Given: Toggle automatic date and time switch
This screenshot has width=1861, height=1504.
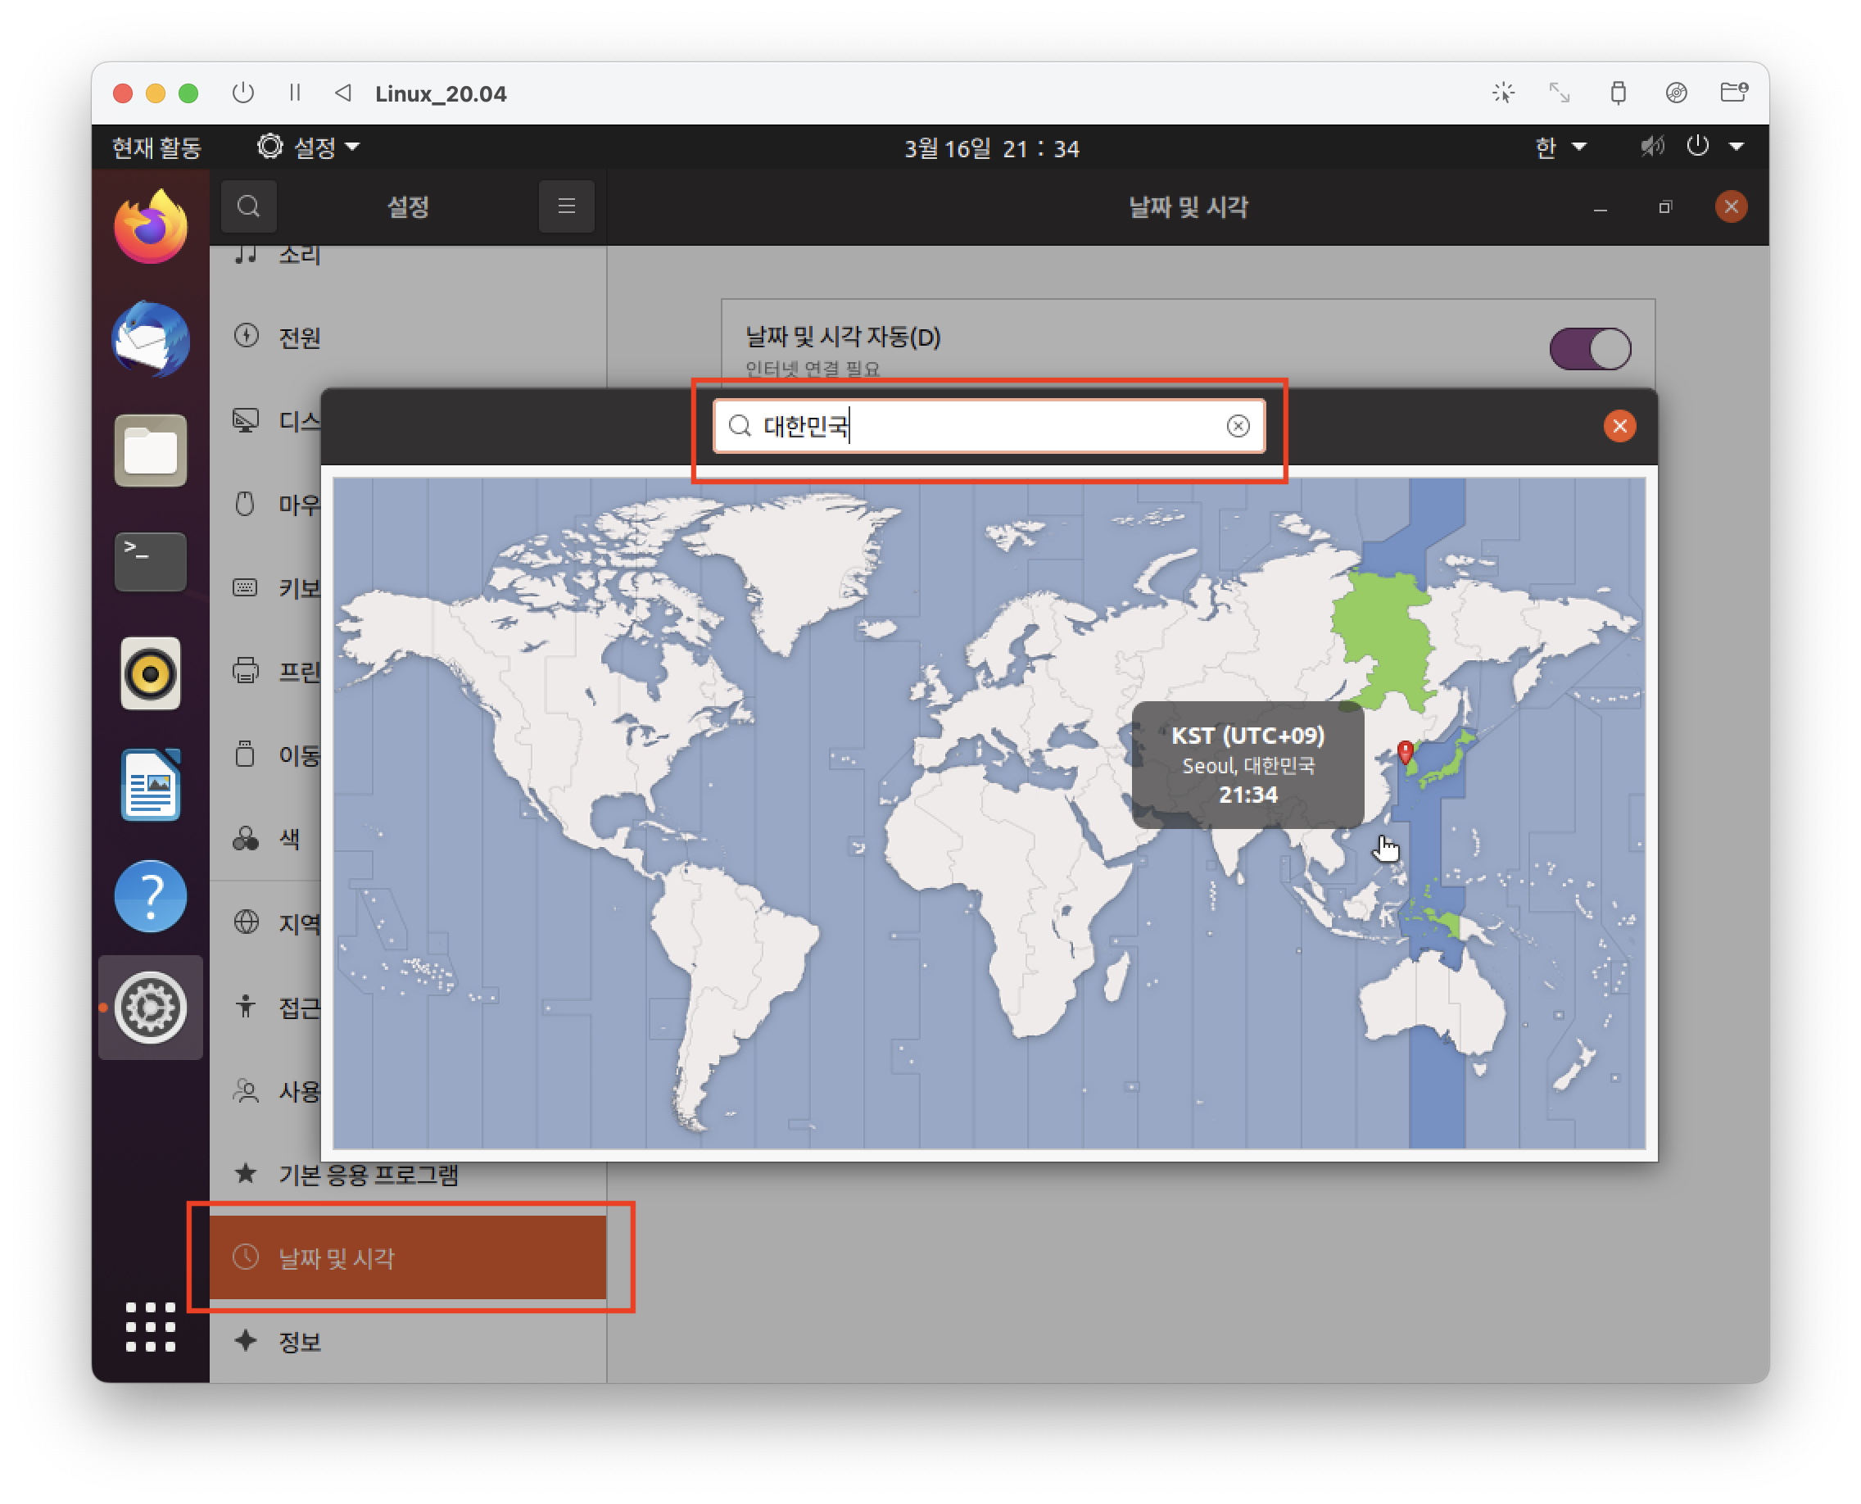Looking at the screenshot, I should [x=1589, y=348].
